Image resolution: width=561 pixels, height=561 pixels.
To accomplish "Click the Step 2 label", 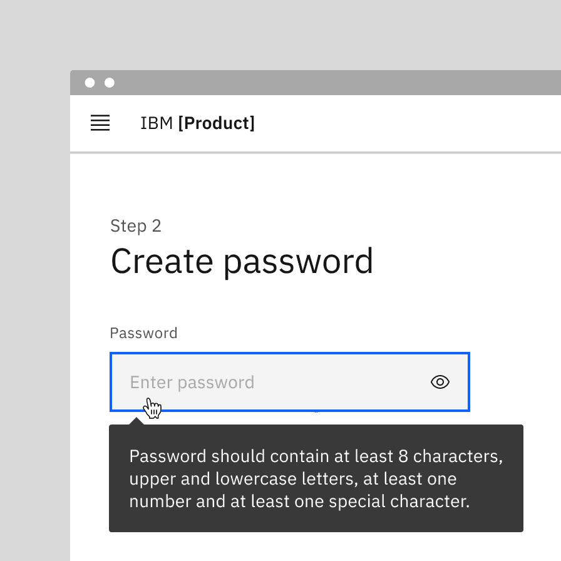I will pos(136,226).
